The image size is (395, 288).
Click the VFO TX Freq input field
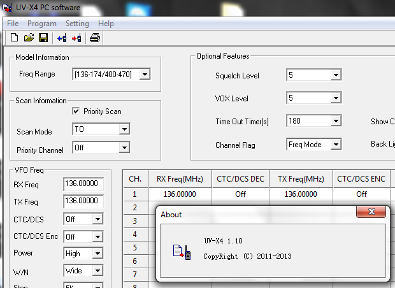pos(83,201)
